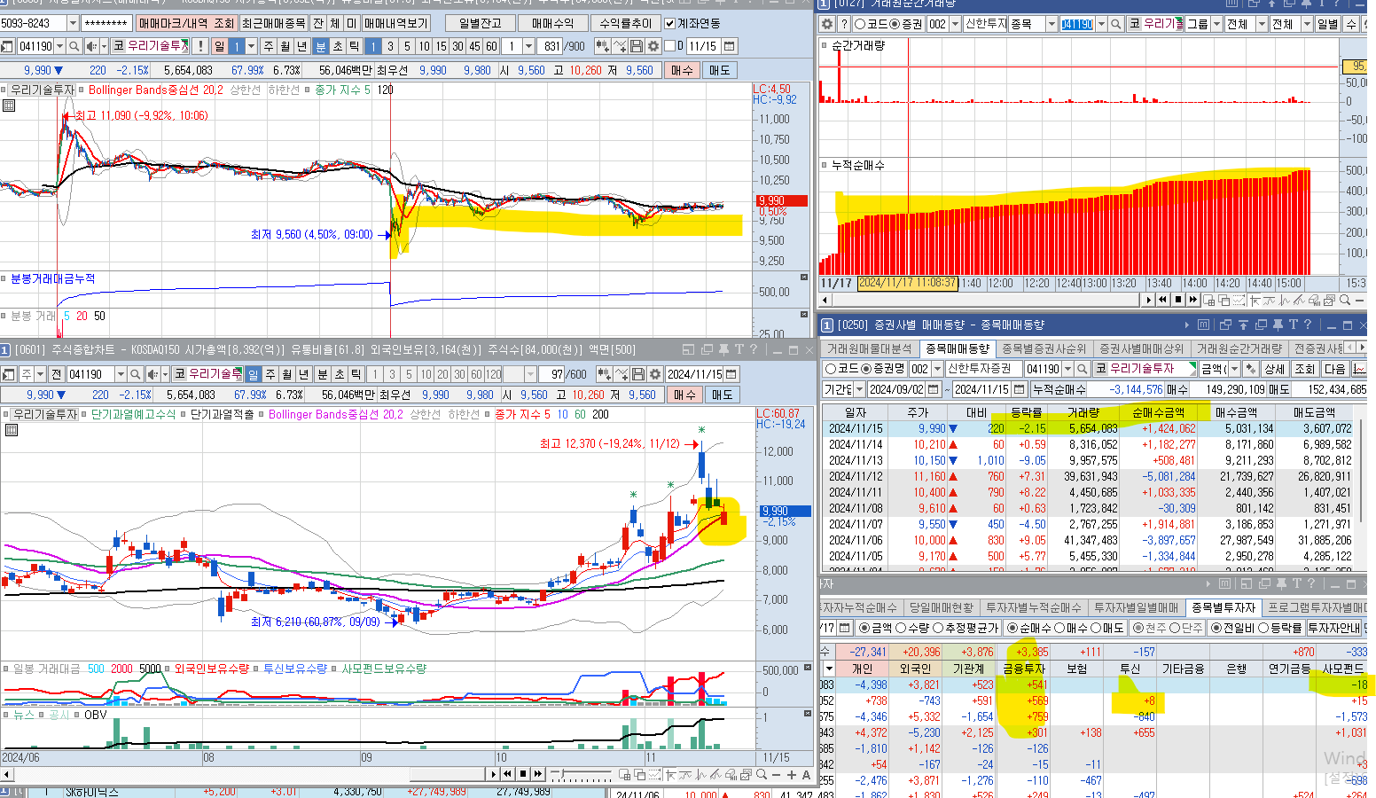Click magnifier search icon in 주식종합차트 toolbar
Viewport: 1376px width, 798px height.
[135, 374]
